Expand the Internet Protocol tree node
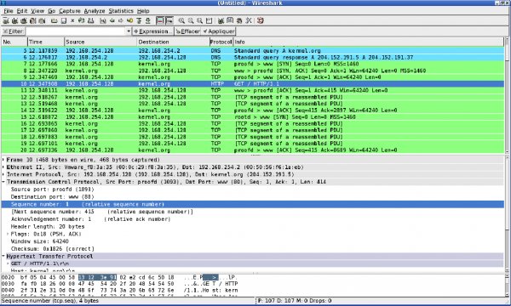Viewport: 511px width, 306px height. pos(3,174)
